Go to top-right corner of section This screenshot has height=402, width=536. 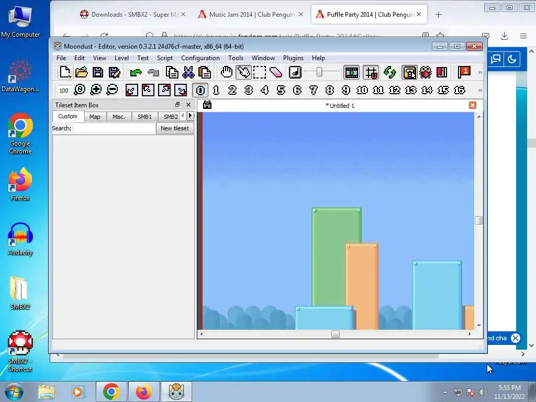point(164,90)
